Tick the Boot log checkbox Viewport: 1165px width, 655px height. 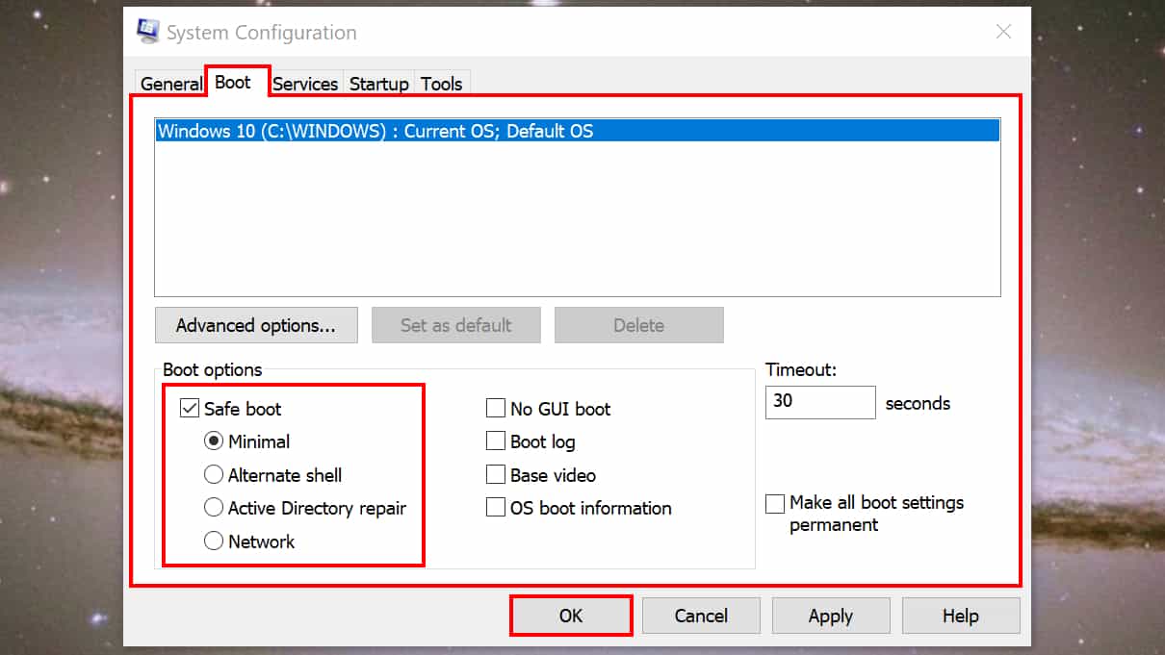(x=496, y=441)
